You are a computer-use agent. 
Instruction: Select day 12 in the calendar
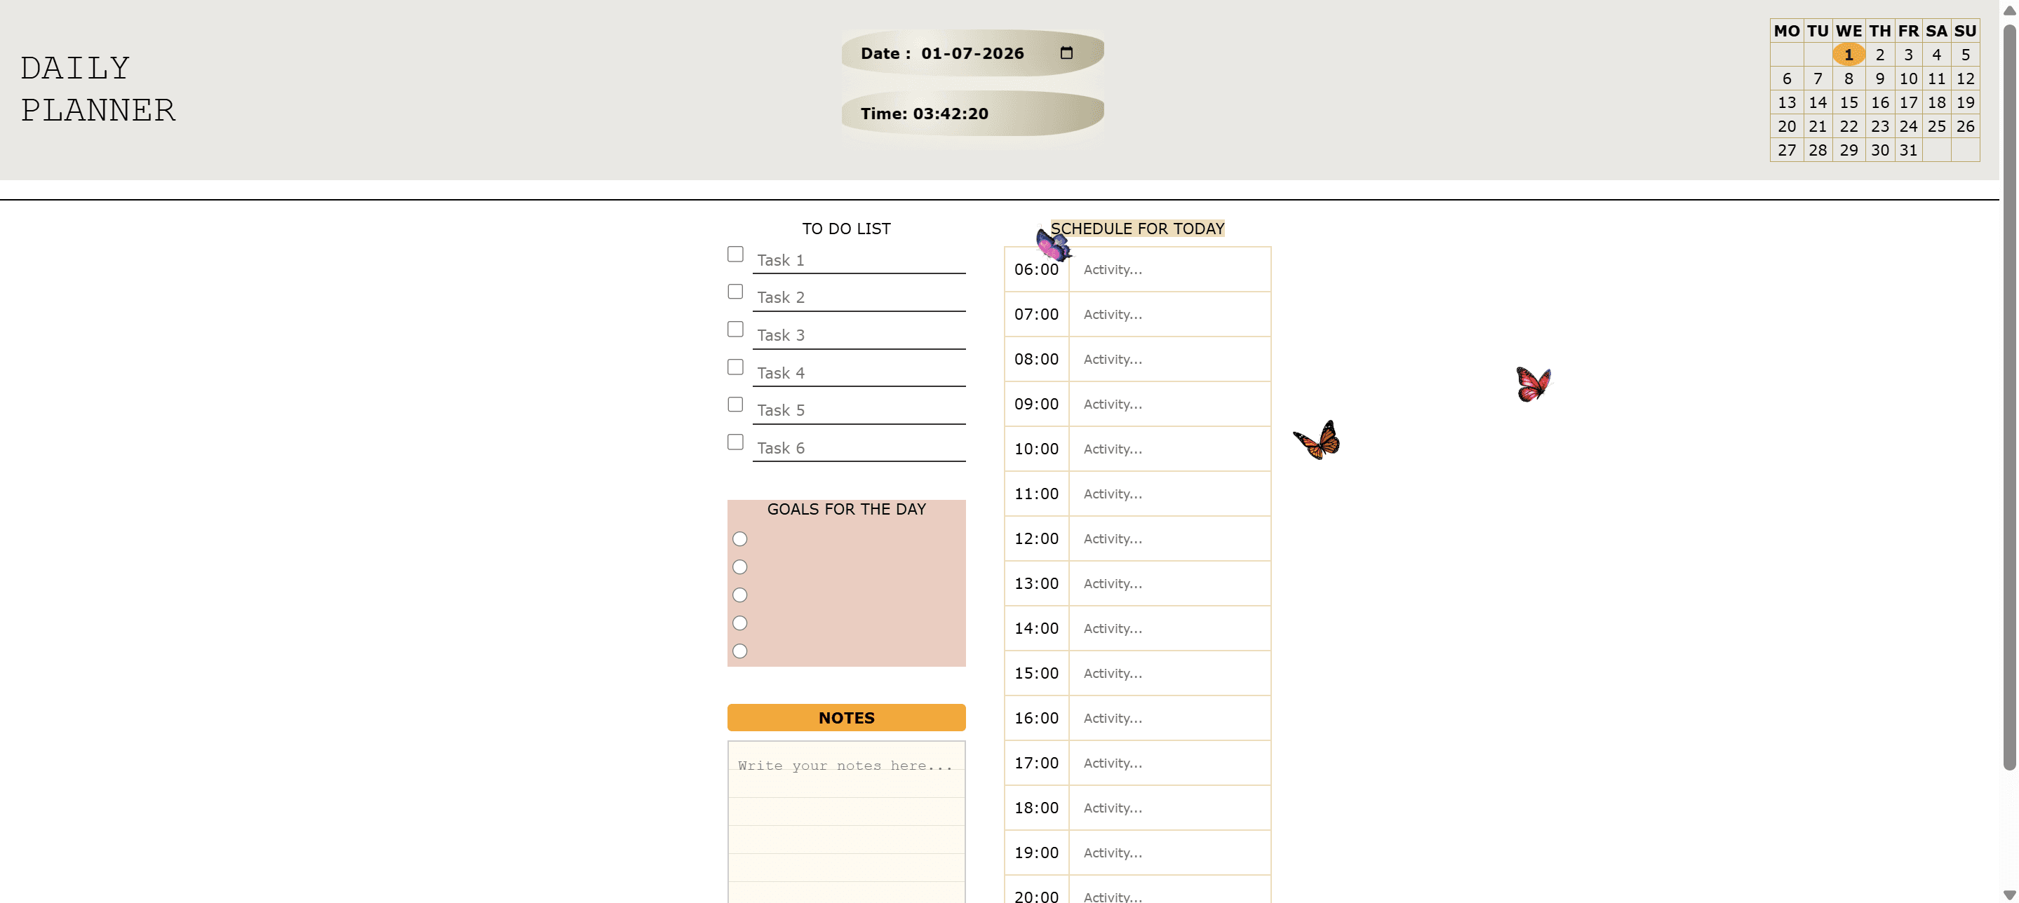1965,79
